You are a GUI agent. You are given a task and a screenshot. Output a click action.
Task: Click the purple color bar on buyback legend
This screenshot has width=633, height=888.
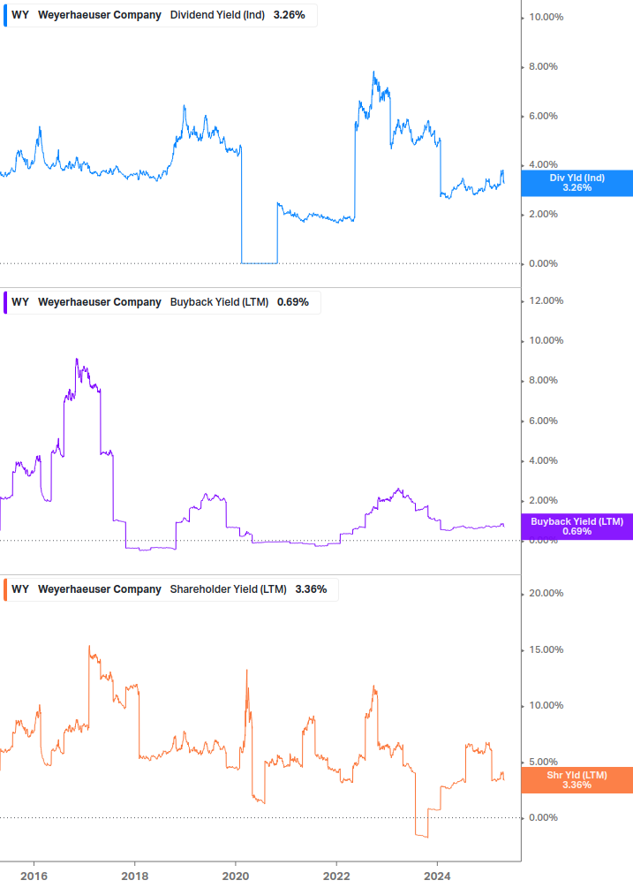tap(5, 302)
